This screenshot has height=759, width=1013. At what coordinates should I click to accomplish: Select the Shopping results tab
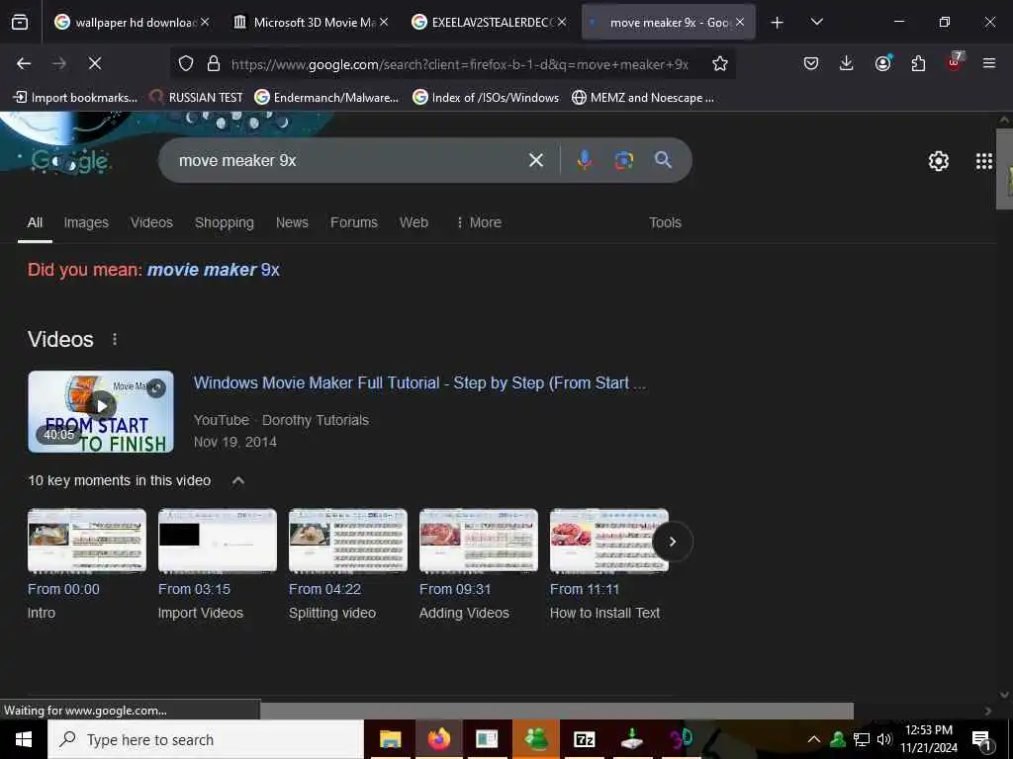[x=225, y=222]
